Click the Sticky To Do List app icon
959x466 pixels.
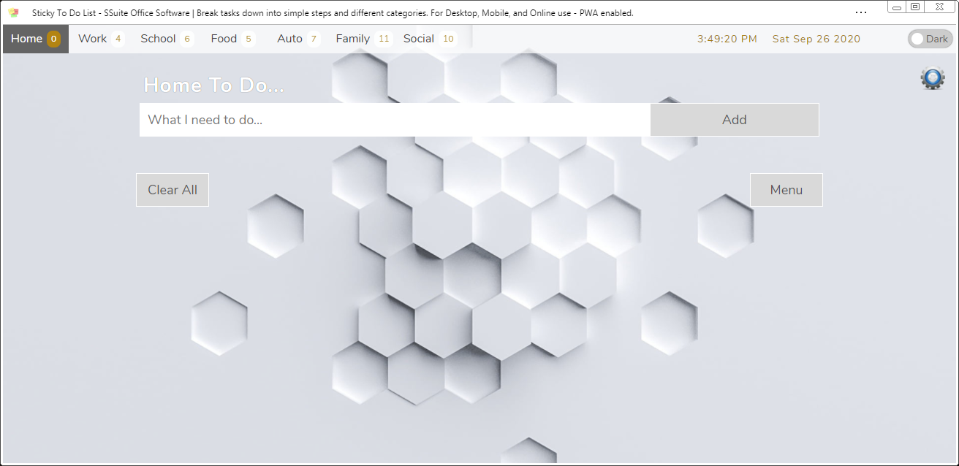[13, 12]
